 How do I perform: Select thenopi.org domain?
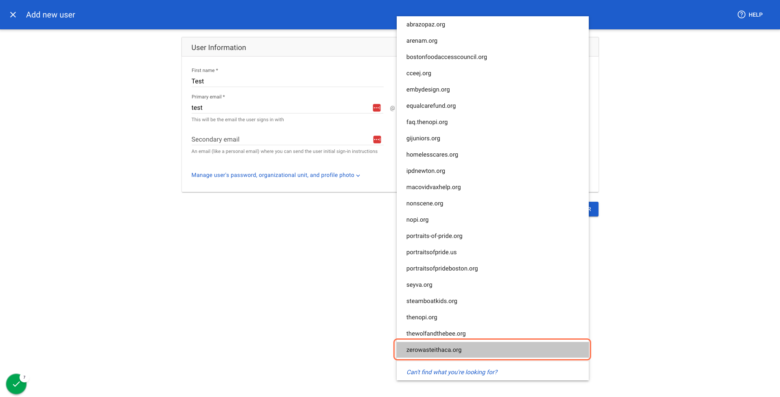click(x=492, y=317)
